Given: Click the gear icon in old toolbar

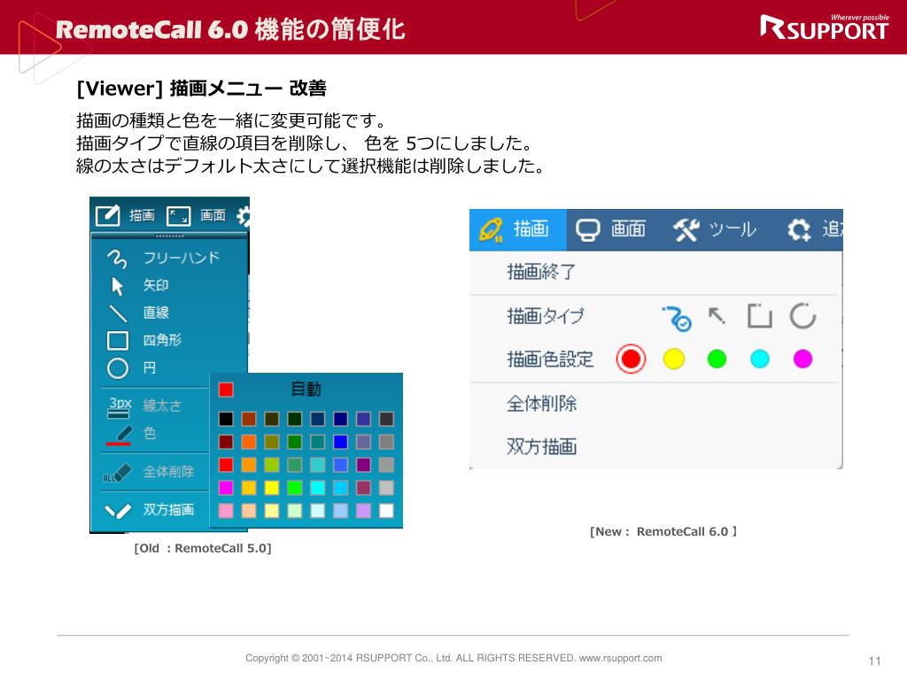Looking at the screenshot, I should coord(244,216).
